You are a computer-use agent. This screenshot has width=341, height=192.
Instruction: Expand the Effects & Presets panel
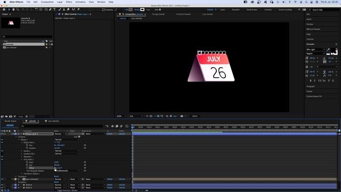click(313, 29)
